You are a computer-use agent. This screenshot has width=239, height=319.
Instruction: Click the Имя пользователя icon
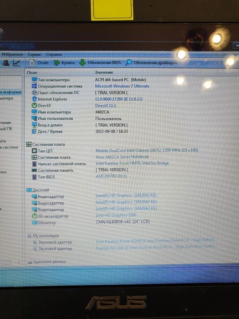(34, 118)
